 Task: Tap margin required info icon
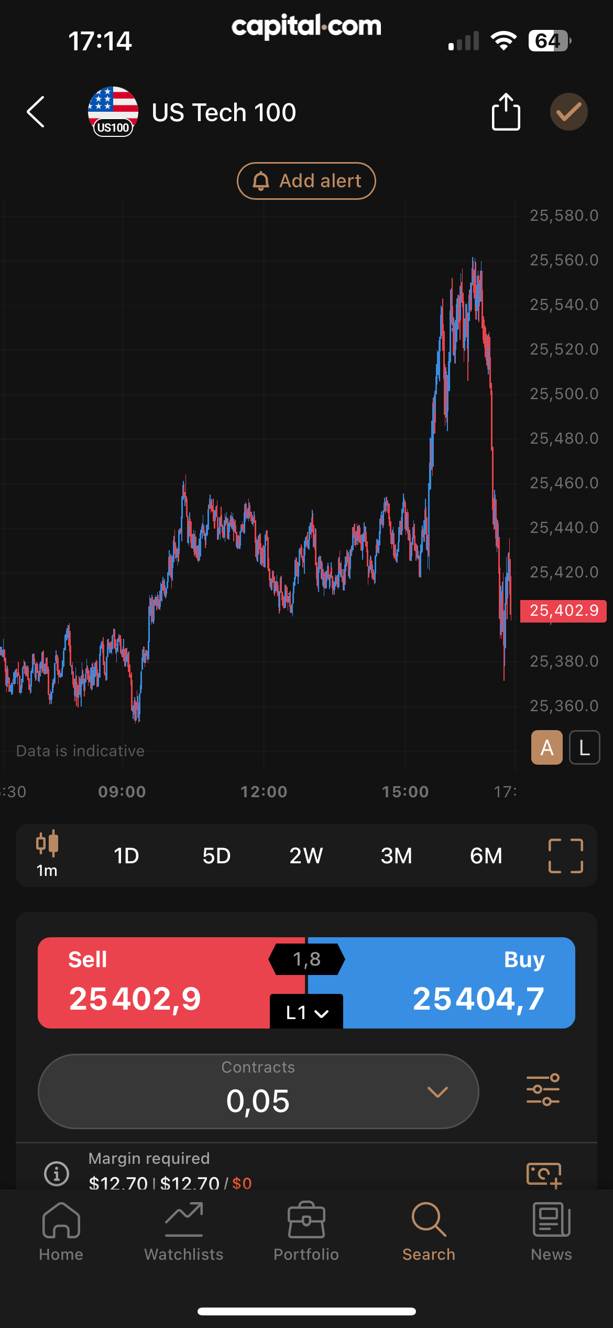point(57,1173)
